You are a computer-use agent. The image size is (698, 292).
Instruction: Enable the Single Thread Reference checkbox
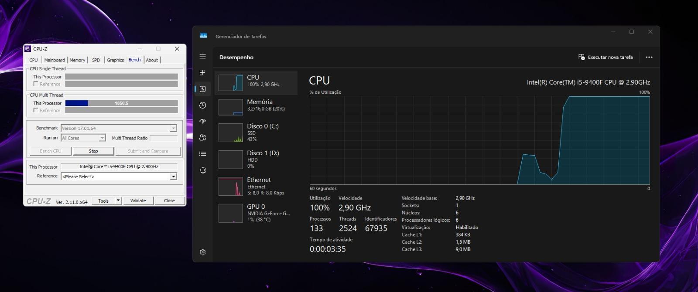pyautogui.click(x=36, y=84)
